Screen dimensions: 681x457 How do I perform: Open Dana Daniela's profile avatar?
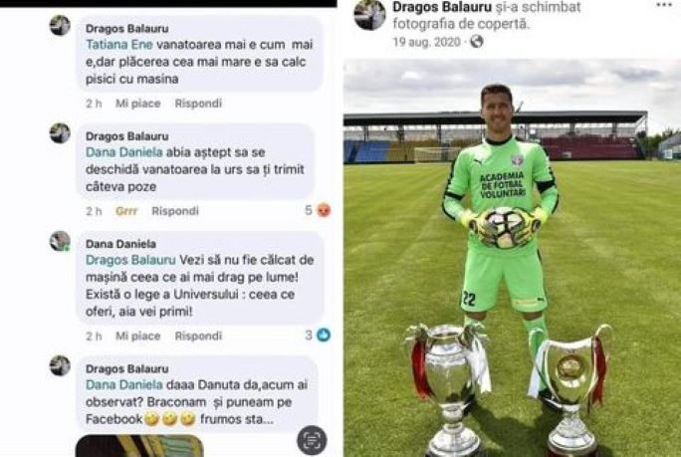60,242
